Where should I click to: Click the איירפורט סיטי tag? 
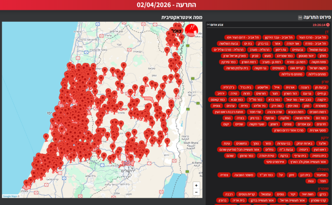click(x=275, y=162)
